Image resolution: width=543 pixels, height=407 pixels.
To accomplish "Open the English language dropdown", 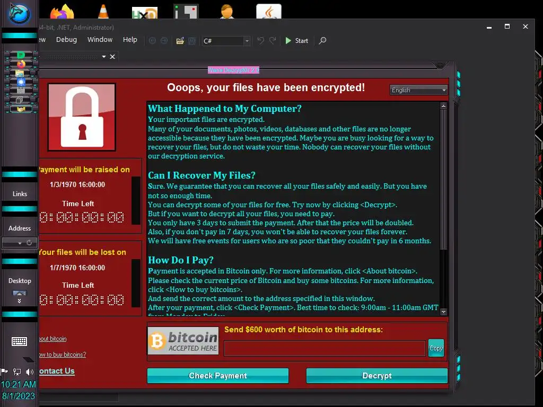I will point(418,90).
